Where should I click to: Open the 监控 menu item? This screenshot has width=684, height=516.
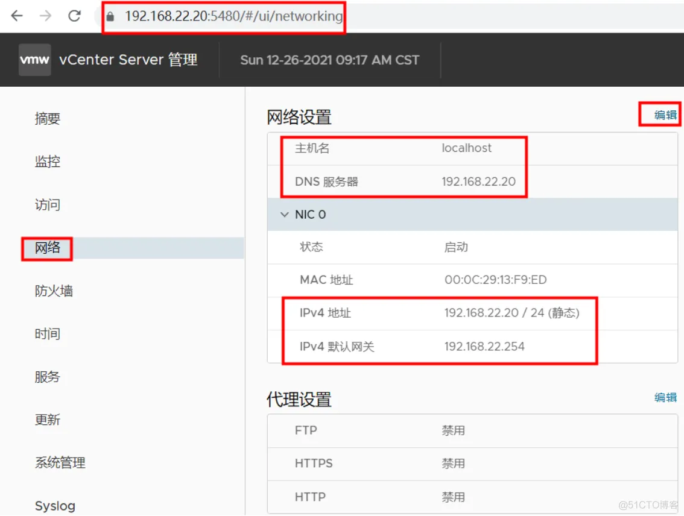(x=48, y=162)
